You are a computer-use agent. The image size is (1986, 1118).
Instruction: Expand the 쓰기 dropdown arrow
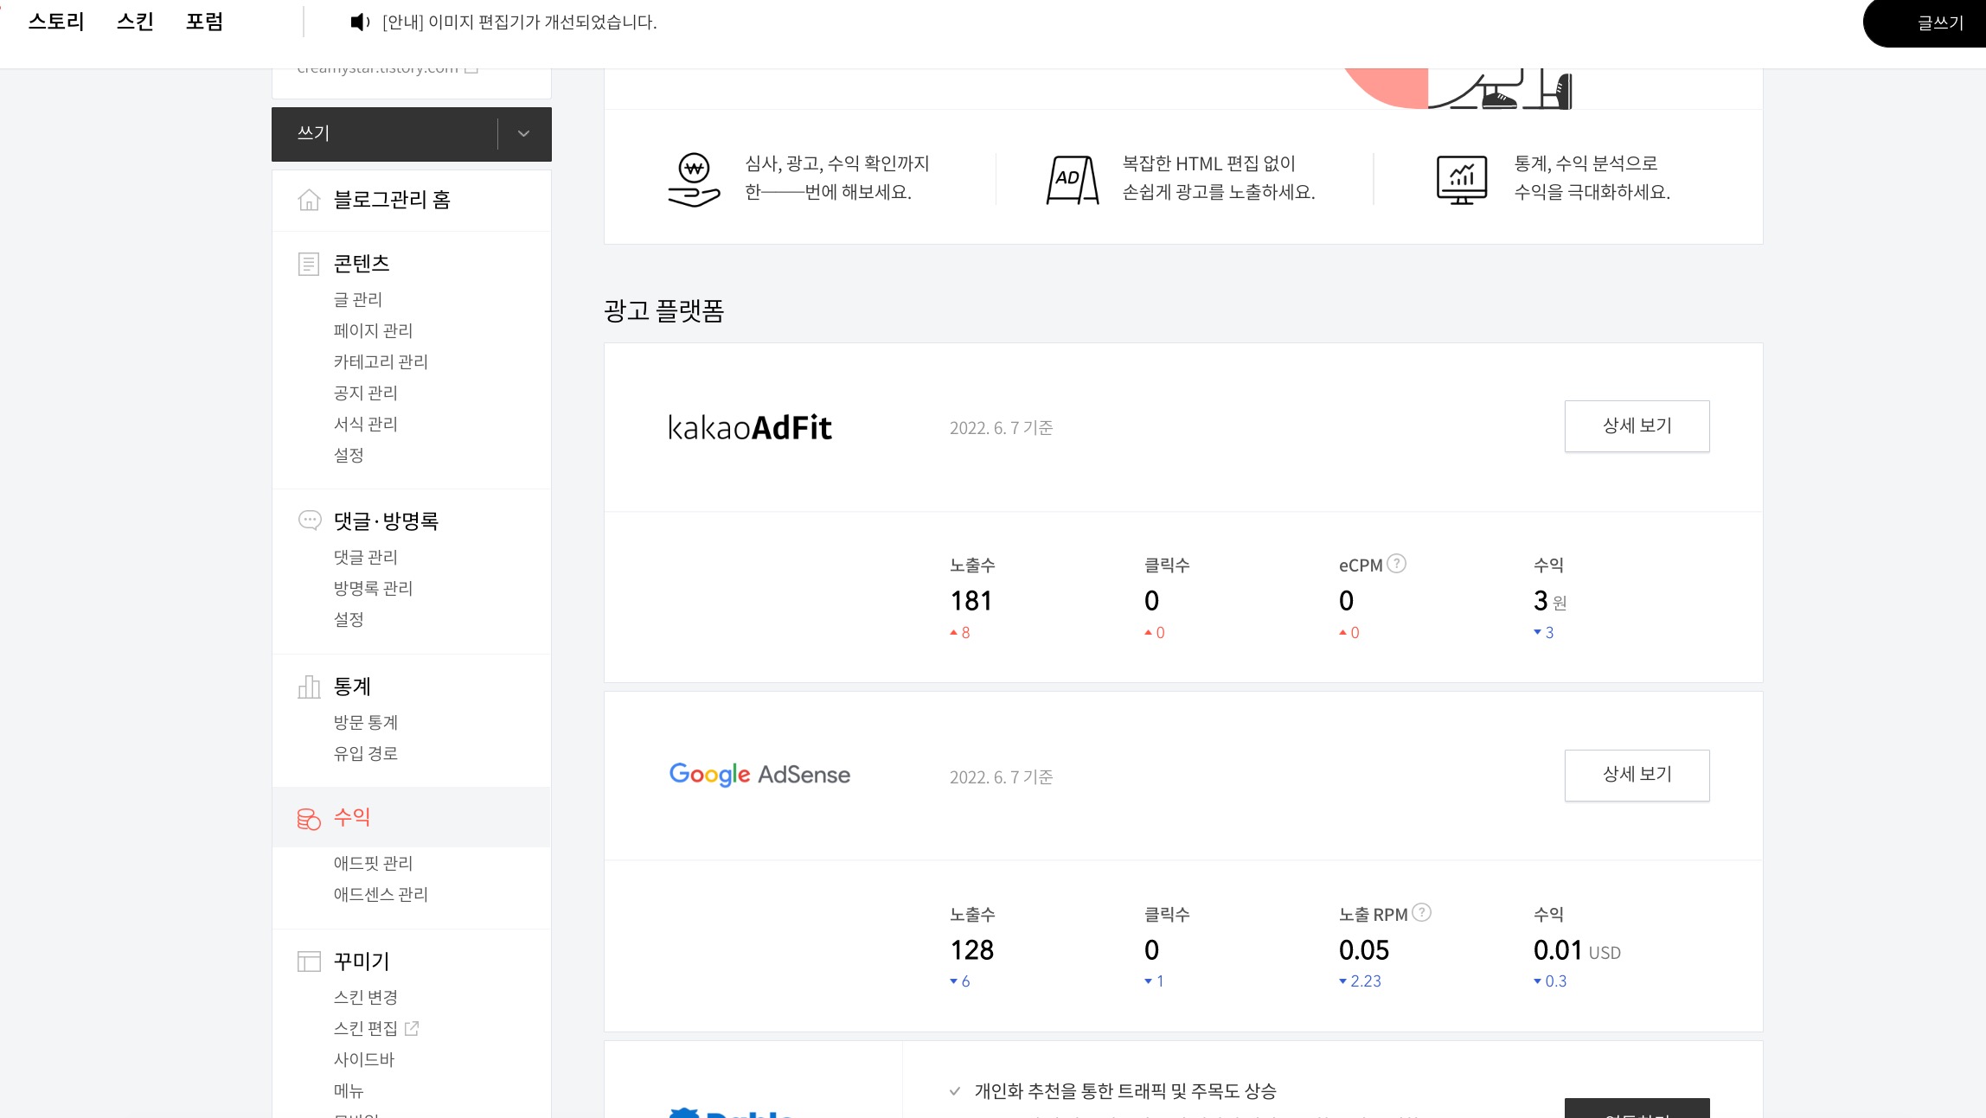523,134
